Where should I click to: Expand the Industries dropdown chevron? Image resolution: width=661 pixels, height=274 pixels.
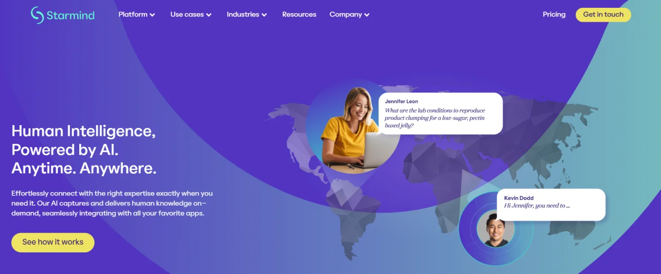pos(264,15)
